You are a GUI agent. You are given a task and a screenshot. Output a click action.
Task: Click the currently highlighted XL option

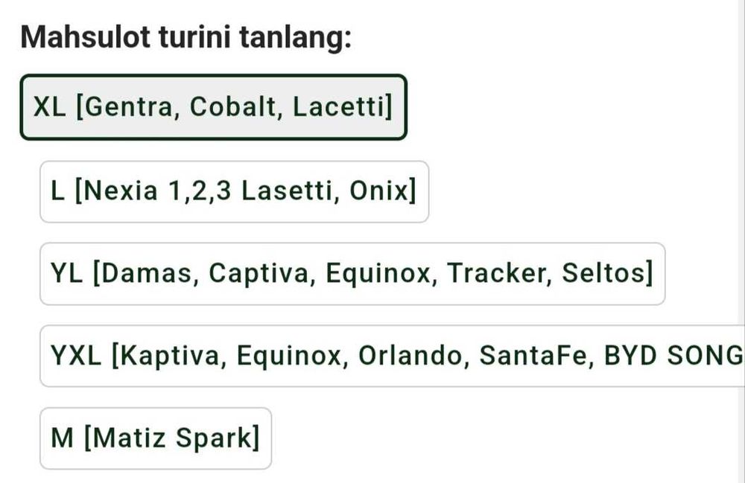point(213,107)
